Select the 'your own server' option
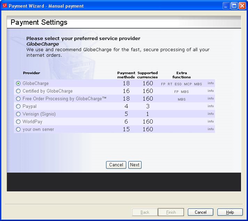 pyautogui.click(x=18, y=129)
